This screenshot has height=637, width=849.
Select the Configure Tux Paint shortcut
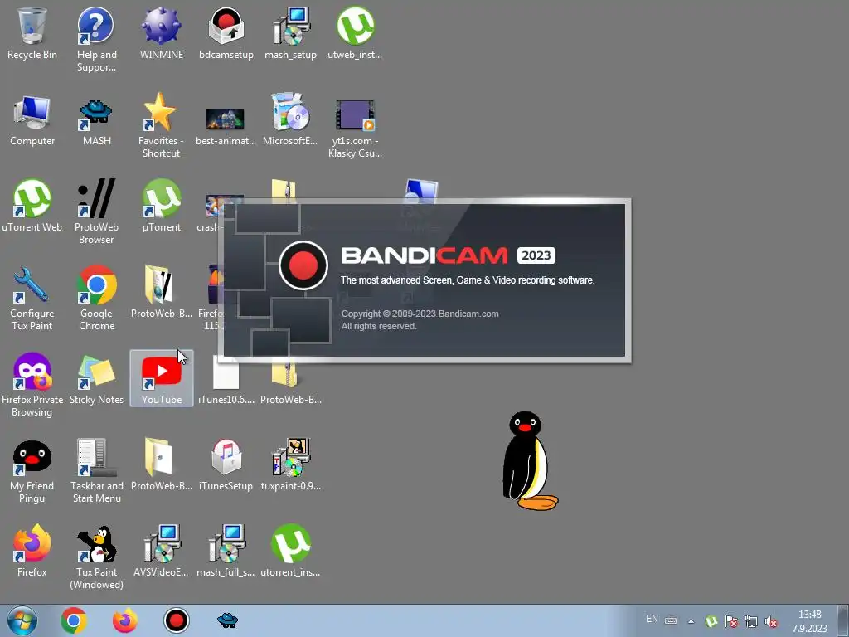[x=32, y=298]
